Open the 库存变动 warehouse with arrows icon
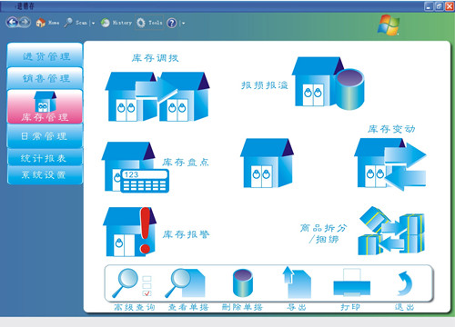 click(390, 164)
